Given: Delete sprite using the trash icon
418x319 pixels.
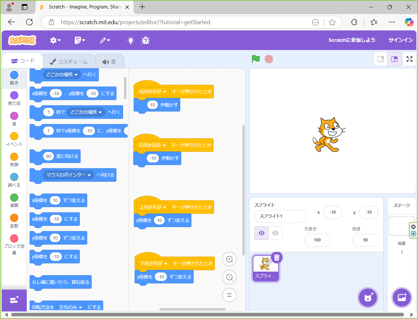Looking at the screenshot, I should click(x=277, y=258).
